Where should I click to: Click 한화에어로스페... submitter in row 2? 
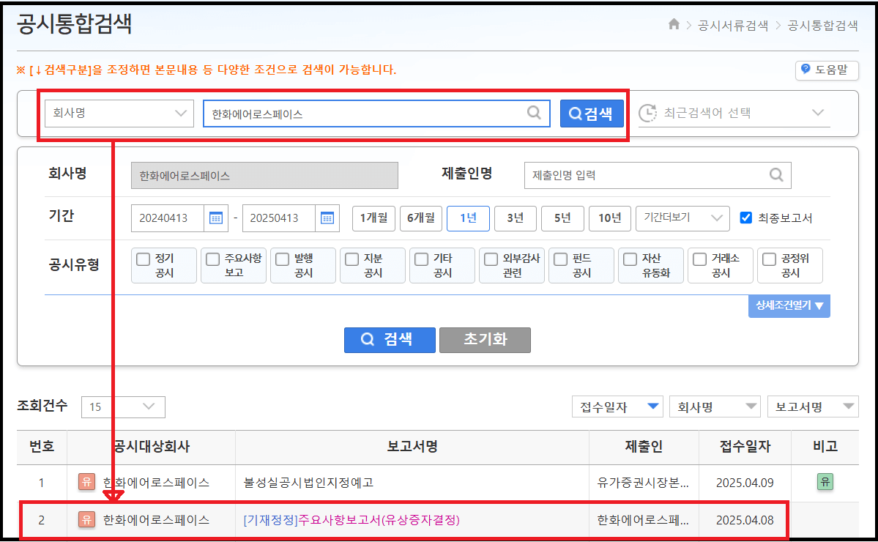pos(643,520)
